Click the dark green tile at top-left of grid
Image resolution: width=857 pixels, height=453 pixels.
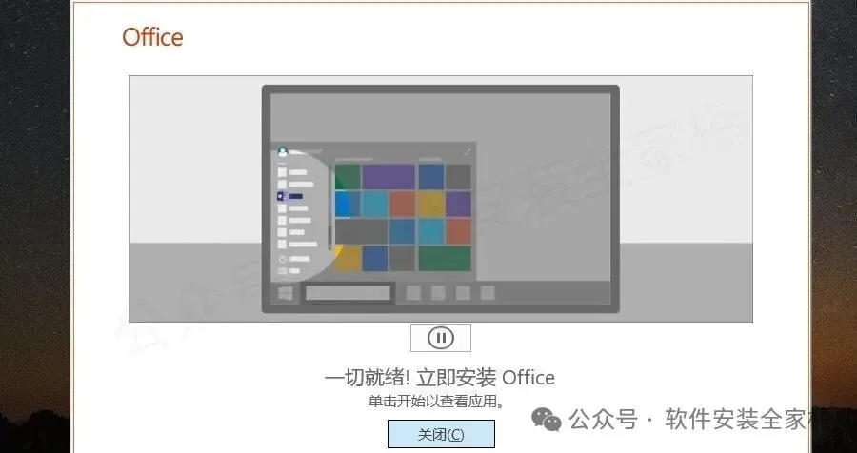(348, 176)
